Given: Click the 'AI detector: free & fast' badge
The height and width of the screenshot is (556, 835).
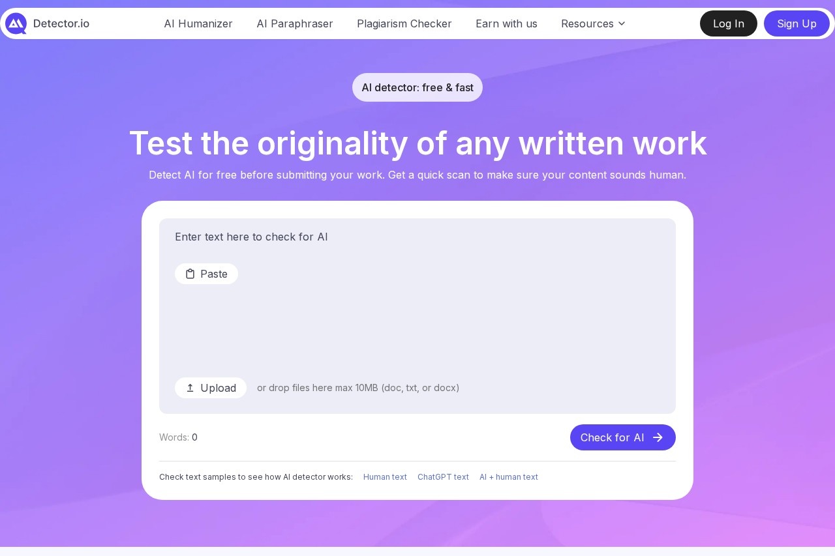Looking at the screenshot, I should (x=417, y=87).
